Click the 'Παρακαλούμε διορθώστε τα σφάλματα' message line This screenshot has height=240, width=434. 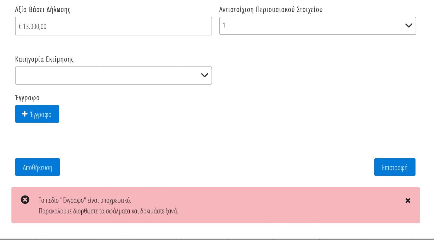(x=108, y=211)
